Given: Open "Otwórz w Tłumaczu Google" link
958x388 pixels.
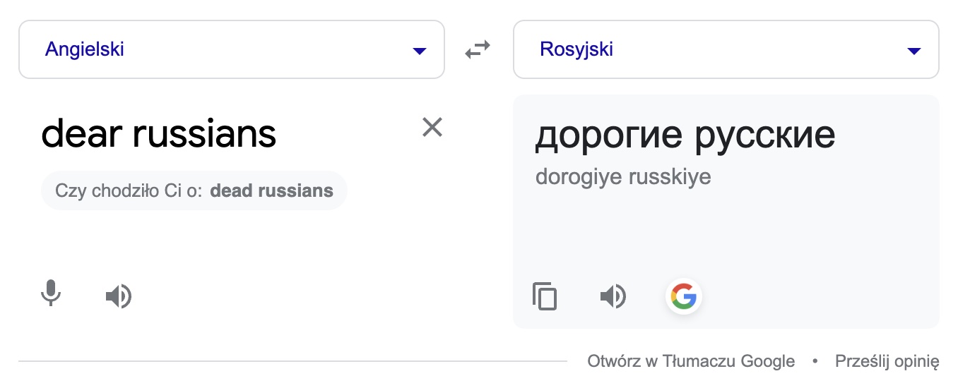Looking at the screenshot, I should click(690, 362).
